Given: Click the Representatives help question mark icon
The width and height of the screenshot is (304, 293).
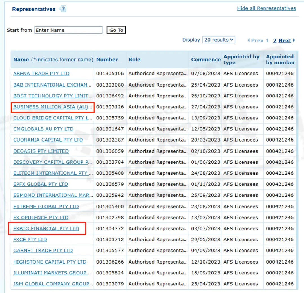Looking at the screenshot, I should [62, 9].
